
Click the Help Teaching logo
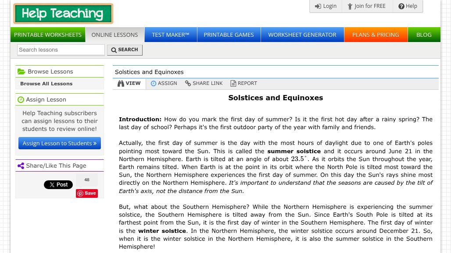63,14
